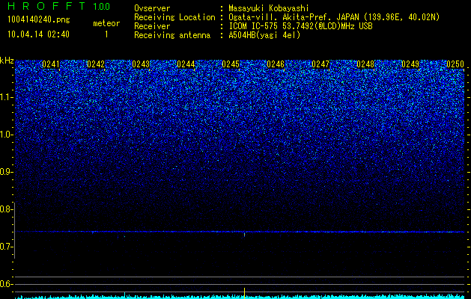
Task: Click the 0.9 frequency axis label
Action: [5, 172]
